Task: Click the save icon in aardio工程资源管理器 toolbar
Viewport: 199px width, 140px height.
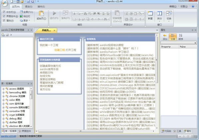Action: click(7, 35)
